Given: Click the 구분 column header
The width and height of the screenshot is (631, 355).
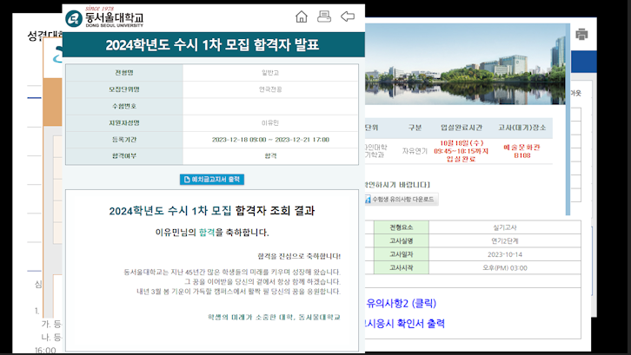Looking at the screenshot, I should [x=415, y=128].
